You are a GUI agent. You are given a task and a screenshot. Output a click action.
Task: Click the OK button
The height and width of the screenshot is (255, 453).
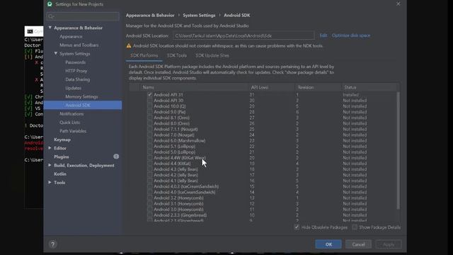[328, 244]
